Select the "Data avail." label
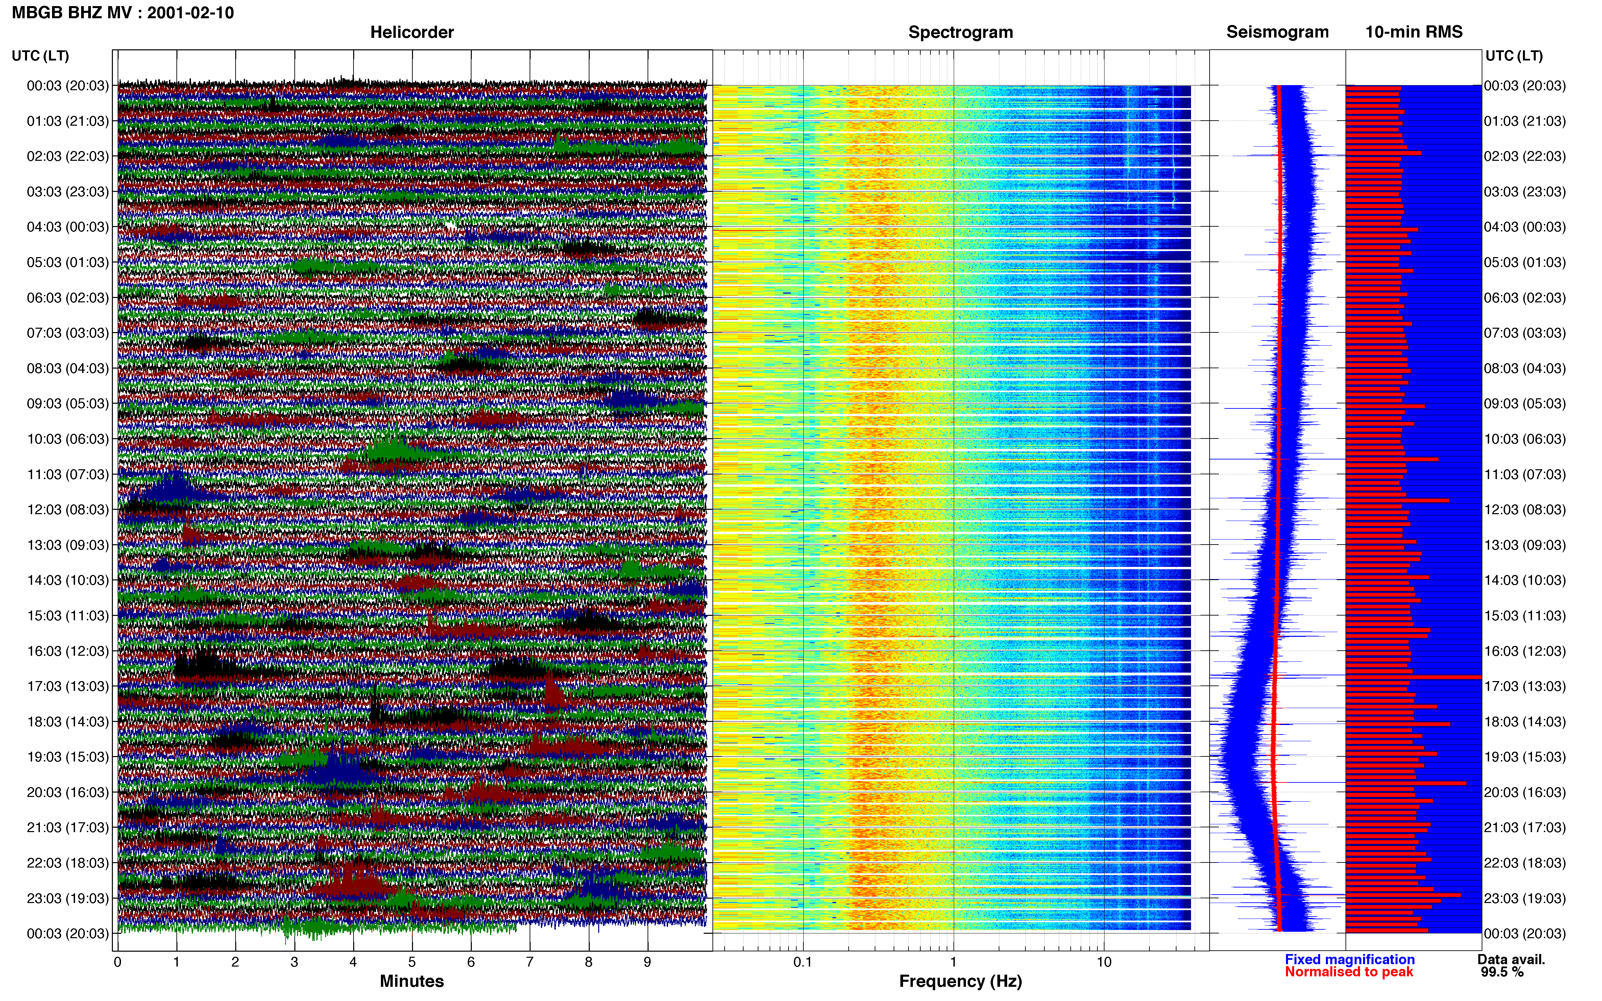Image resolution: width=1602 pixels, height=1001 pixels. click(x=1511, y=959)
